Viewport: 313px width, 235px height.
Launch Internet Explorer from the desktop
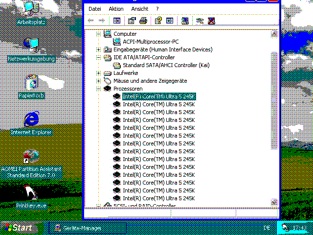(31, 118)
